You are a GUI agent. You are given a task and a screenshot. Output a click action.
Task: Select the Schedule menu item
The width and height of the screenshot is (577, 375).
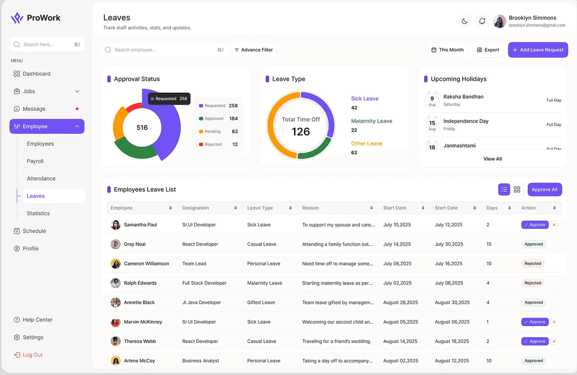[33, 231]
